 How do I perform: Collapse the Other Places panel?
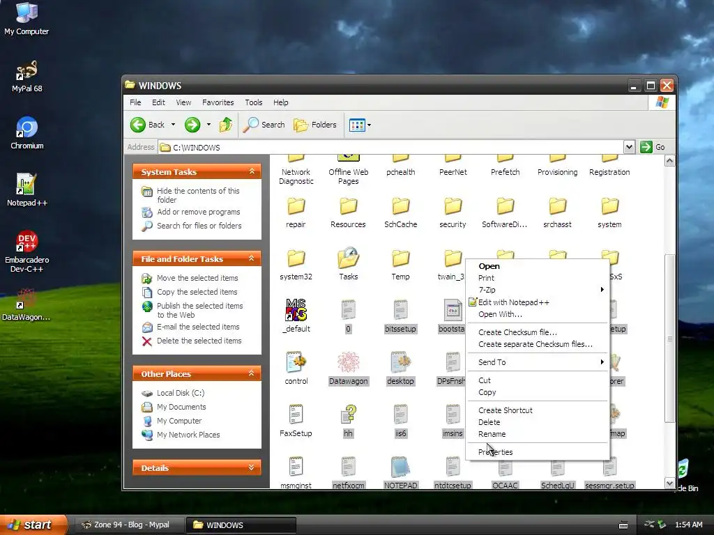click(x=251, y=373)
